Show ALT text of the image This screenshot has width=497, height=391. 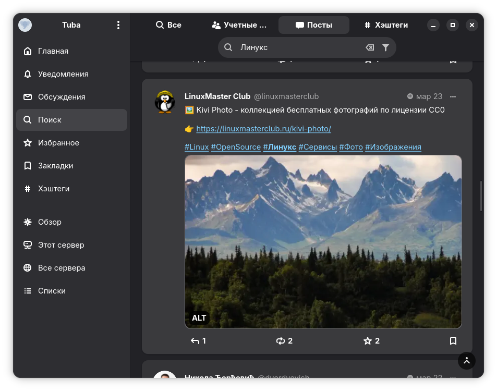[199, 318]
